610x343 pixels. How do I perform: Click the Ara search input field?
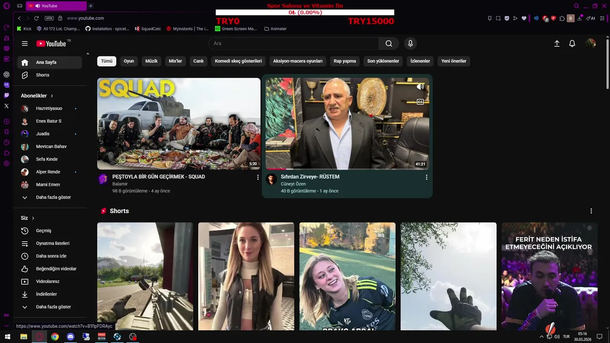294,43
